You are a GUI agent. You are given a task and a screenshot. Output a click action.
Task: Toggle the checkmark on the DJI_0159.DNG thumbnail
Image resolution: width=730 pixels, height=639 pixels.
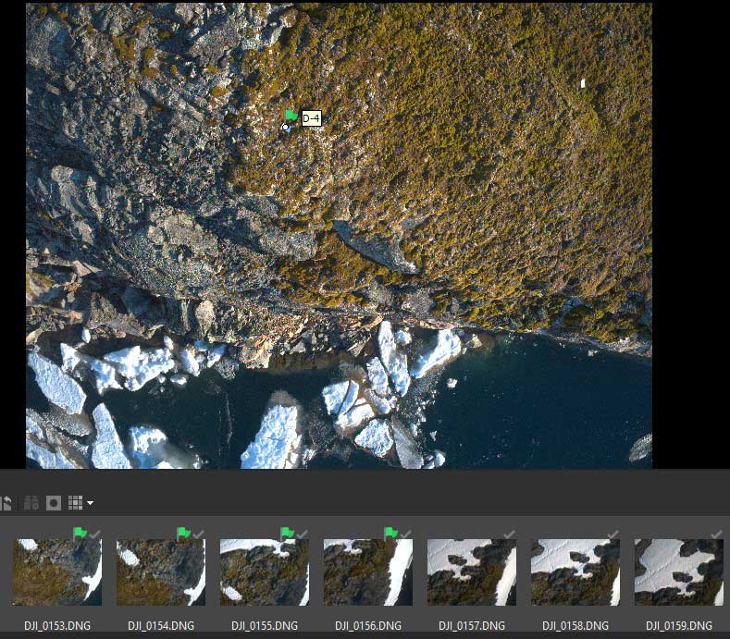point(717,534)
